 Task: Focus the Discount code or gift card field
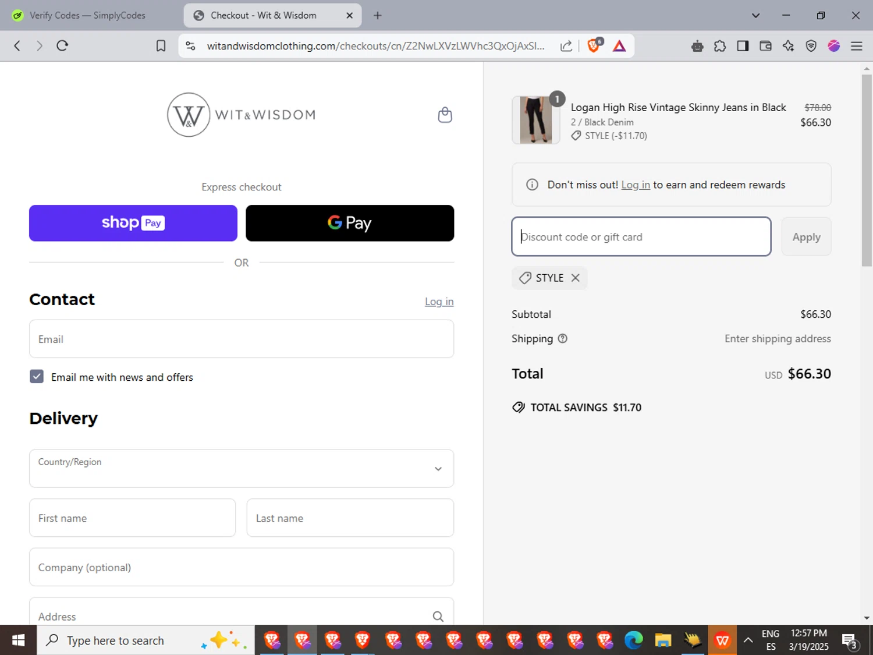coord(641,236)
